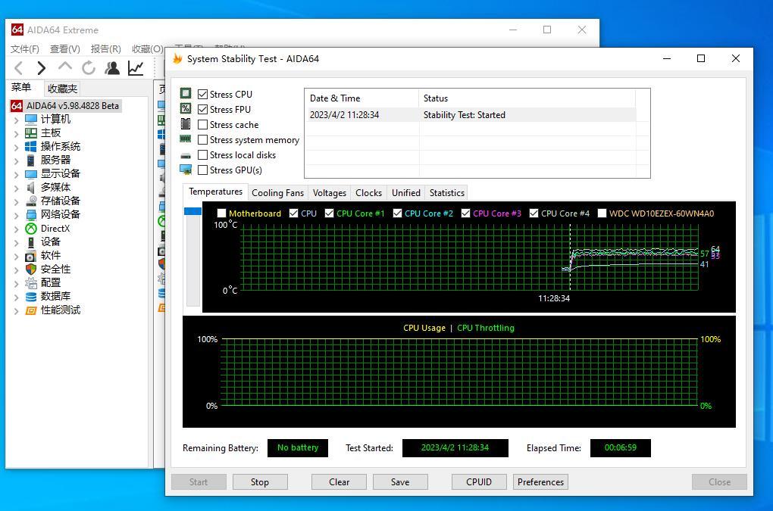Click the forward arrow toolbar icon
Image resolution: width=773 pixels, height=511 pixels.
point(42,68)
